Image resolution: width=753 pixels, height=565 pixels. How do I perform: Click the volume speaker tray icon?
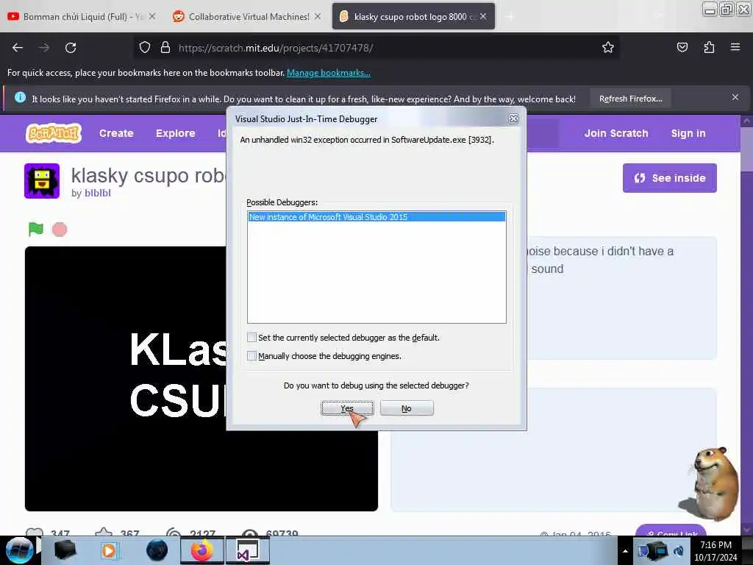pyautogui.click(x=679, y=550)
